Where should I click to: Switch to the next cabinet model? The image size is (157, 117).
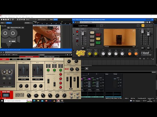pos(10,83)
